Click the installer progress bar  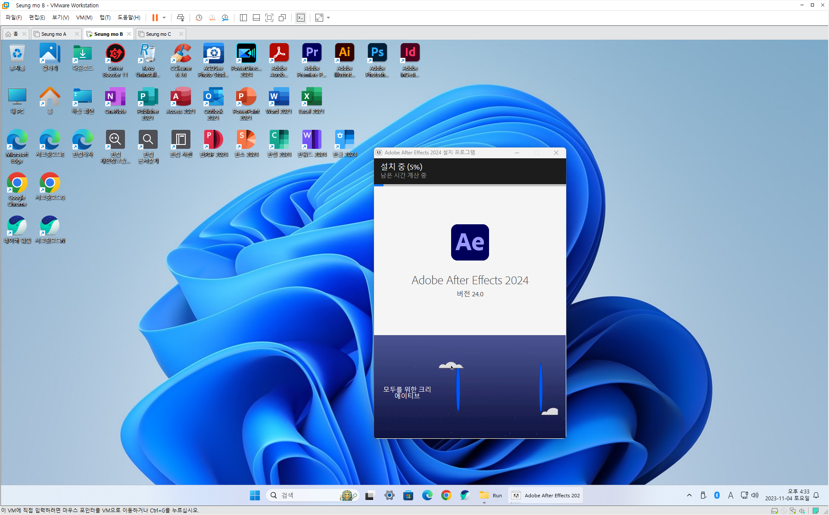(470, 185)
